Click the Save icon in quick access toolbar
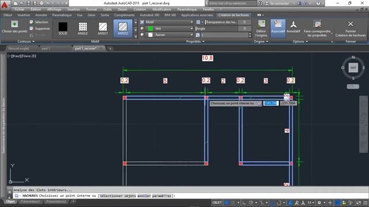 tap(28, 3)
